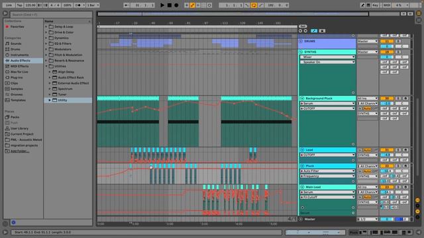
Task: Start playback with the Play button
Action: point(162,5)
